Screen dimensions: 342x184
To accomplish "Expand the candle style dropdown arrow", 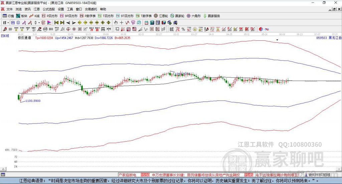I will (x=39, y=23).
